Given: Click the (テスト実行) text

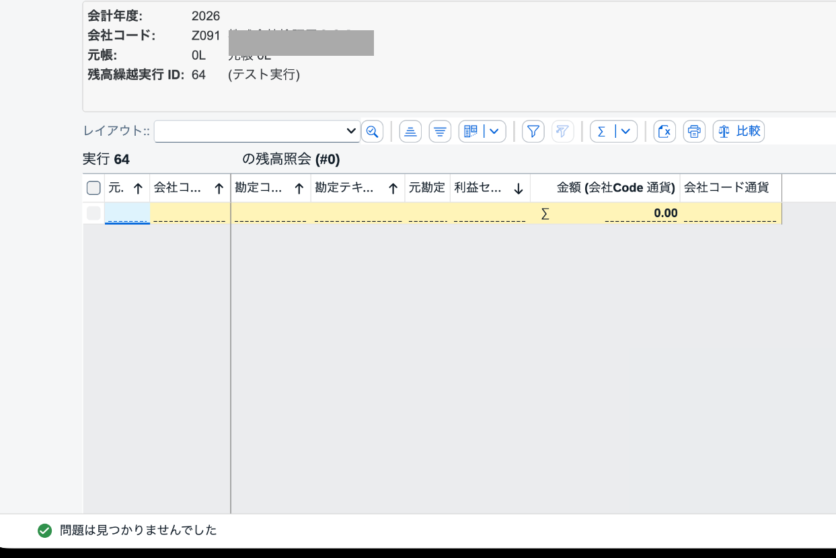Looking at the screenshot, I should pyautogui.click(x=264, y=75).
